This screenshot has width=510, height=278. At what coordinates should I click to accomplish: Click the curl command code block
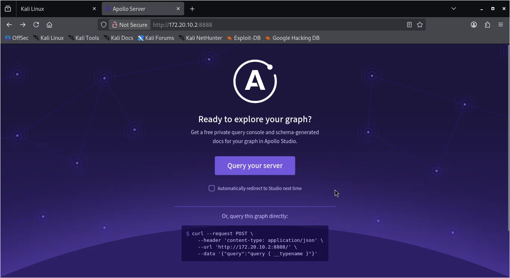tap(255, 243)
